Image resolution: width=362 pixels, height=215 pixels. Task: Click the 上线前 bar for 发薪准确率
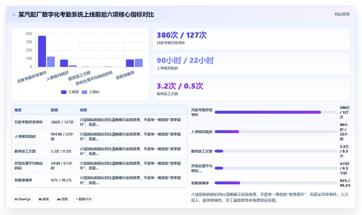(x=130, y=63)
